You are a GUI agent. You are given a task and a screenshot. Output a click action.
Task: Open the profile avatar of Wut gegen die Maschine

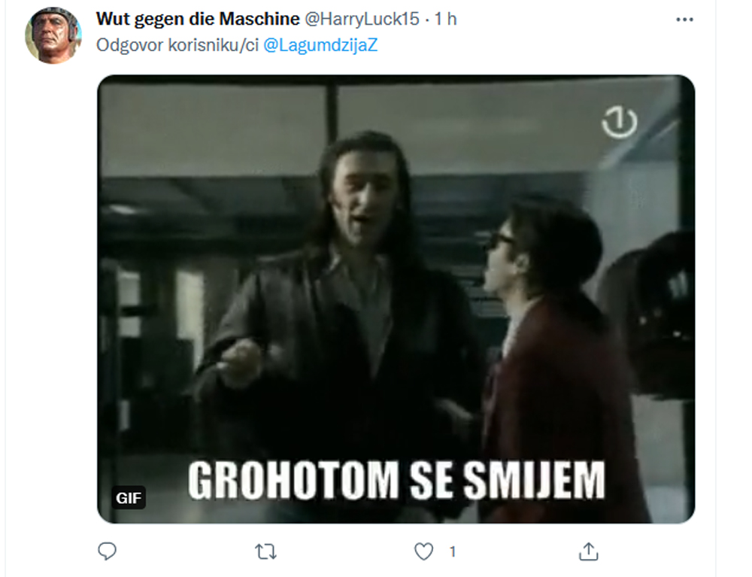click(53, 35)
